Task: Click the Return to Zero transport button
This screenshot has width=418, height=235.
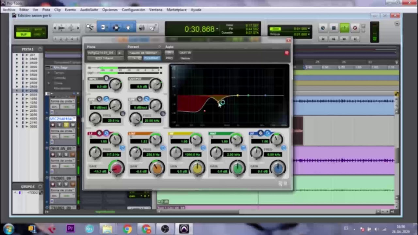Action: tap(323, 39)
